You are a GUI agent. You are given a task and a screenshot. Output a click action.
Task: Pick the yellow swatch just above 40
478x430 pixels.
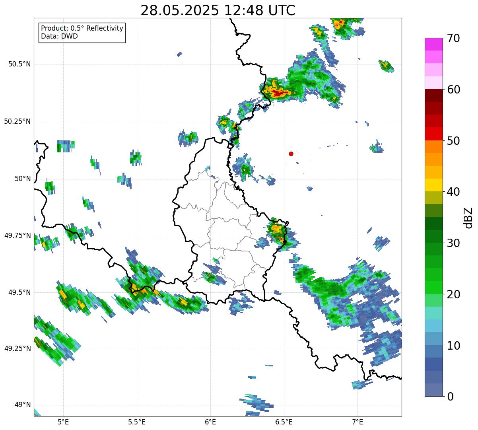pyautogui.click(x=433, y=185)
